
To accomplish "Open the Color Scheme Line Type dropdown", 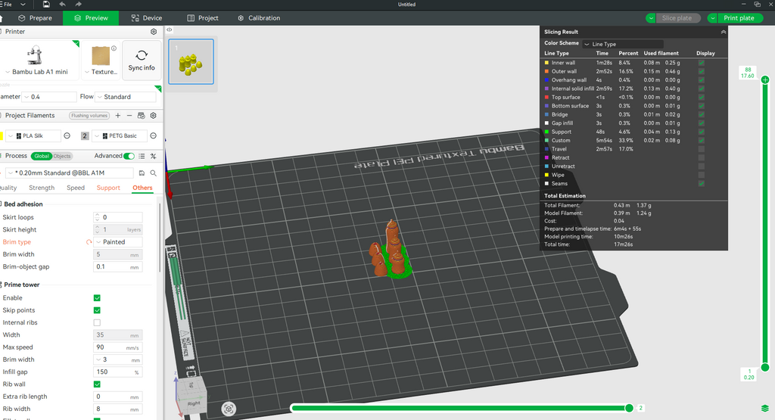I will coord(623,44).
